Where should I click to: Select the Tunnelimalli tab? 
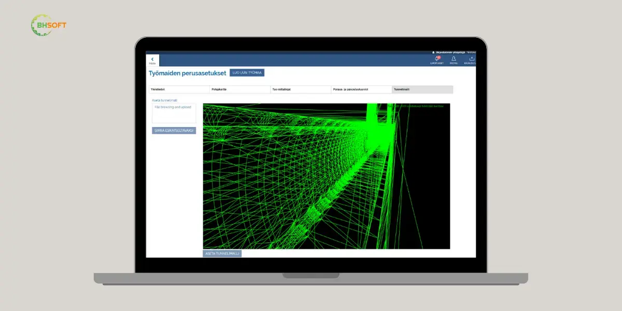click(422, 89)
